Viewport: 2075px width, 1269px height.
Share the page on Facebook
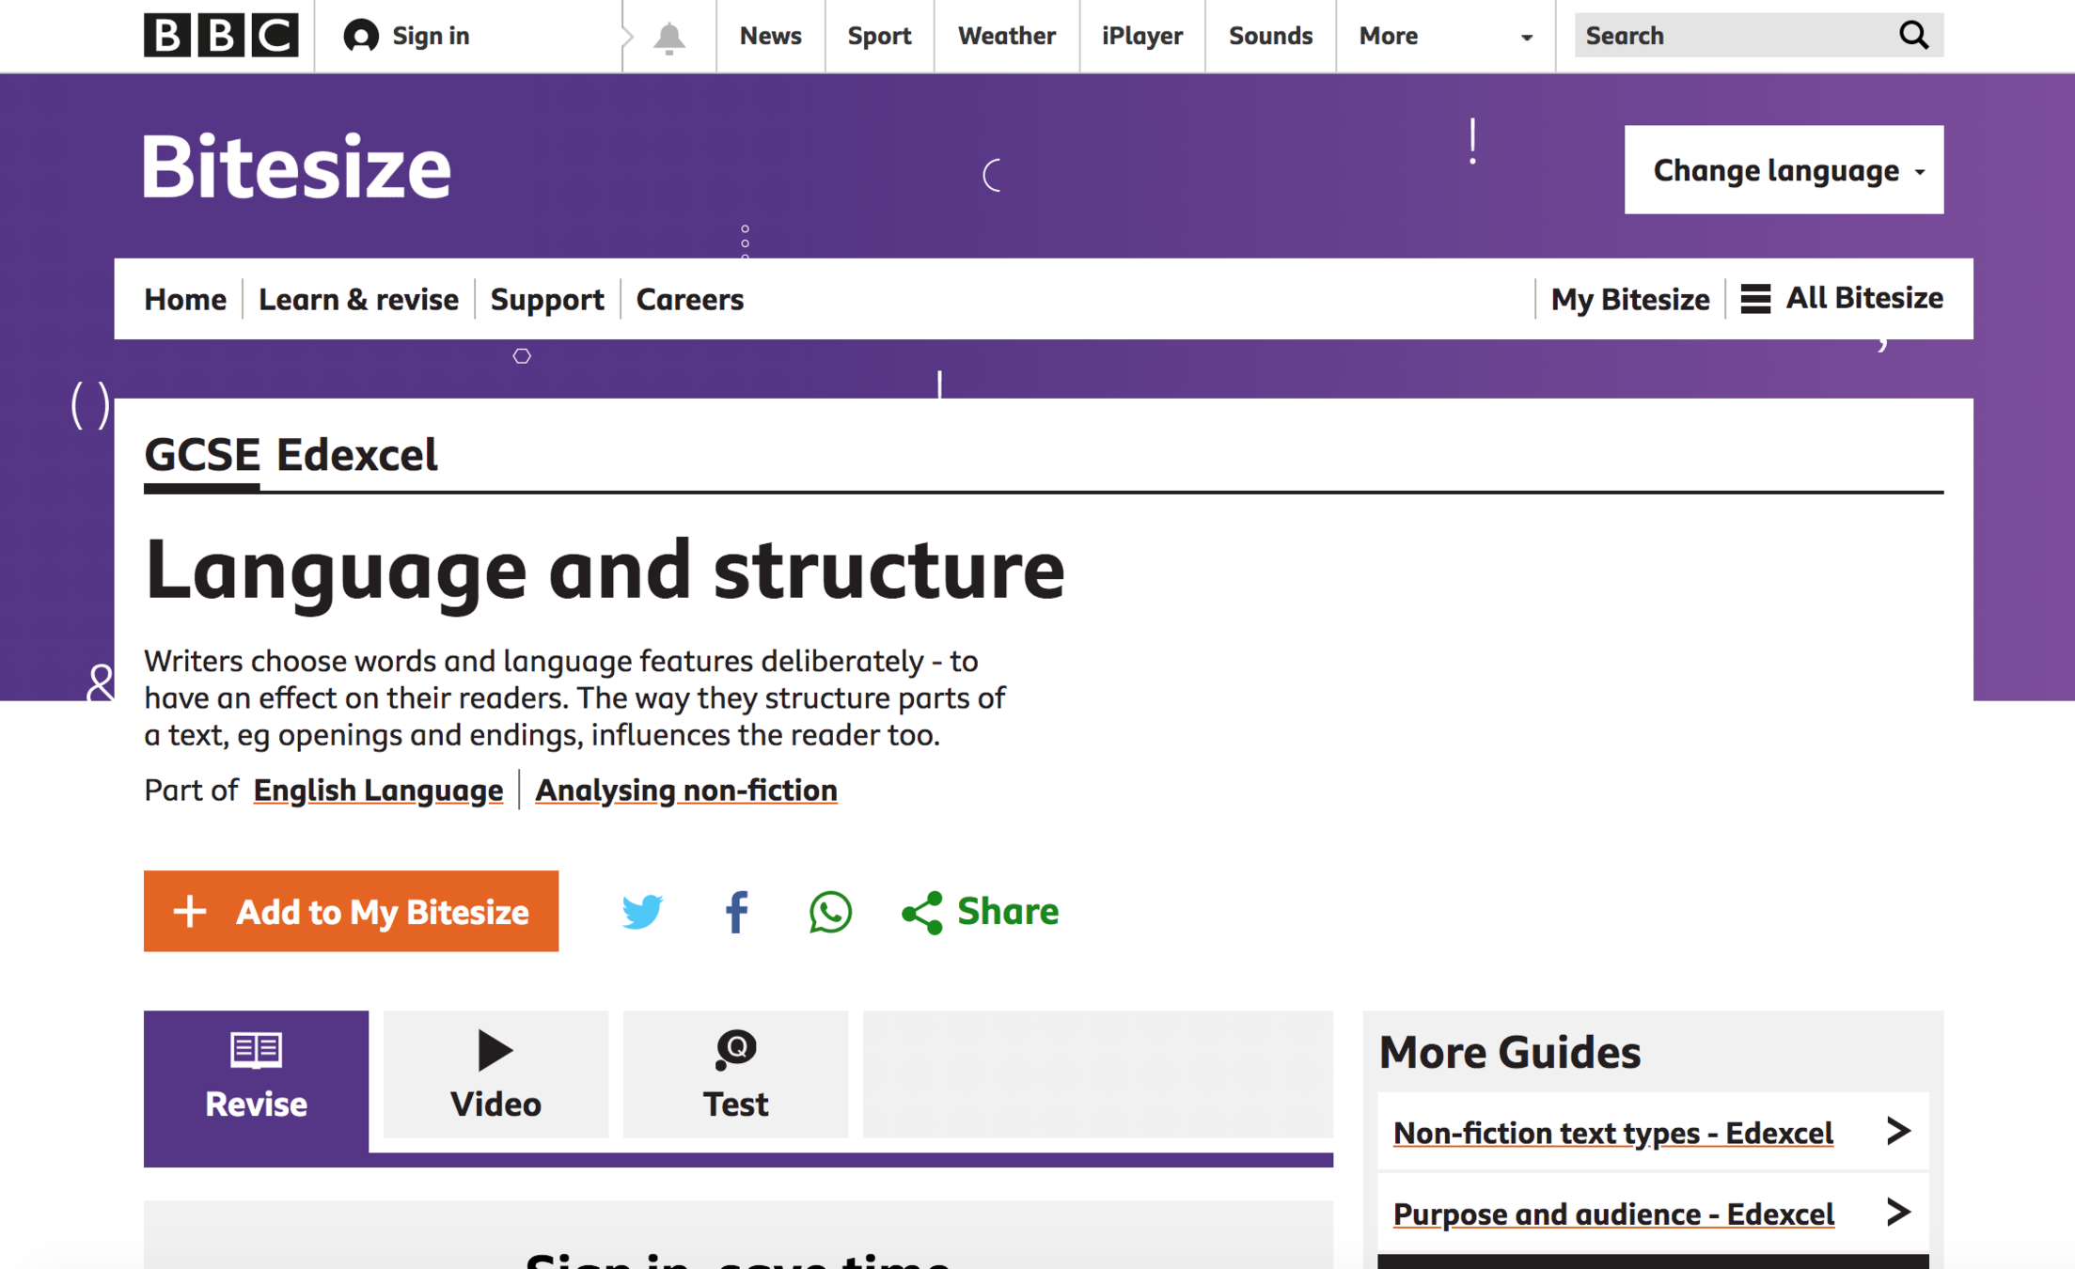pos(736,911)
